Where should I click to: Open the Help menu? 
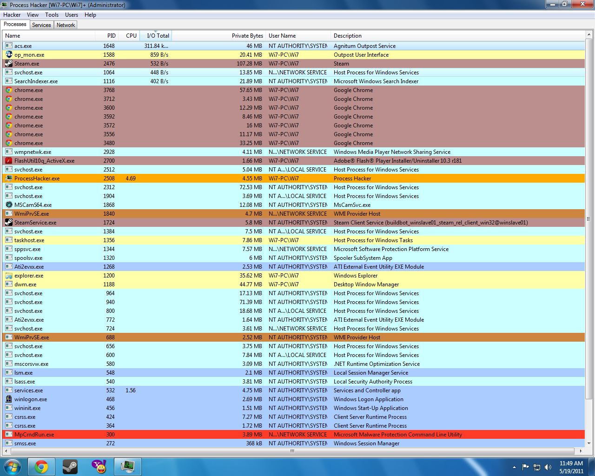point(90,15)
